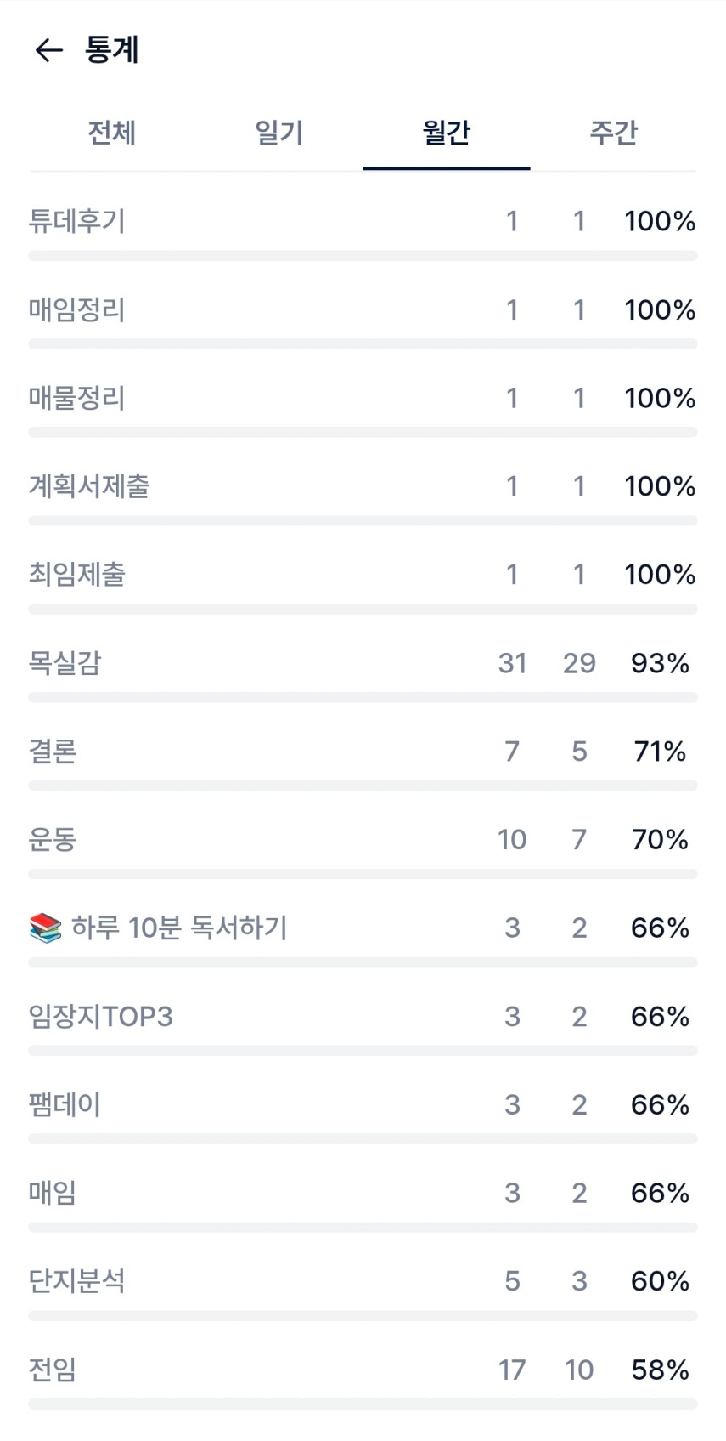Viewport: 726px width, 1441px height.
Task: Click the 93% value for 목실감
Action: (x=660, y=663)
